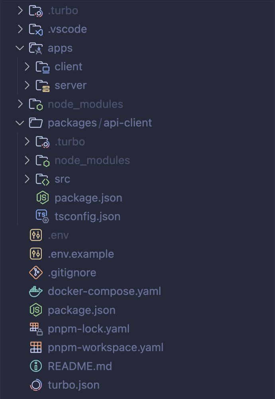Click the pnpm-workspace.yaml grid icon
The height and width of the screenshot is (399, 275).
[x=36, y=348]
